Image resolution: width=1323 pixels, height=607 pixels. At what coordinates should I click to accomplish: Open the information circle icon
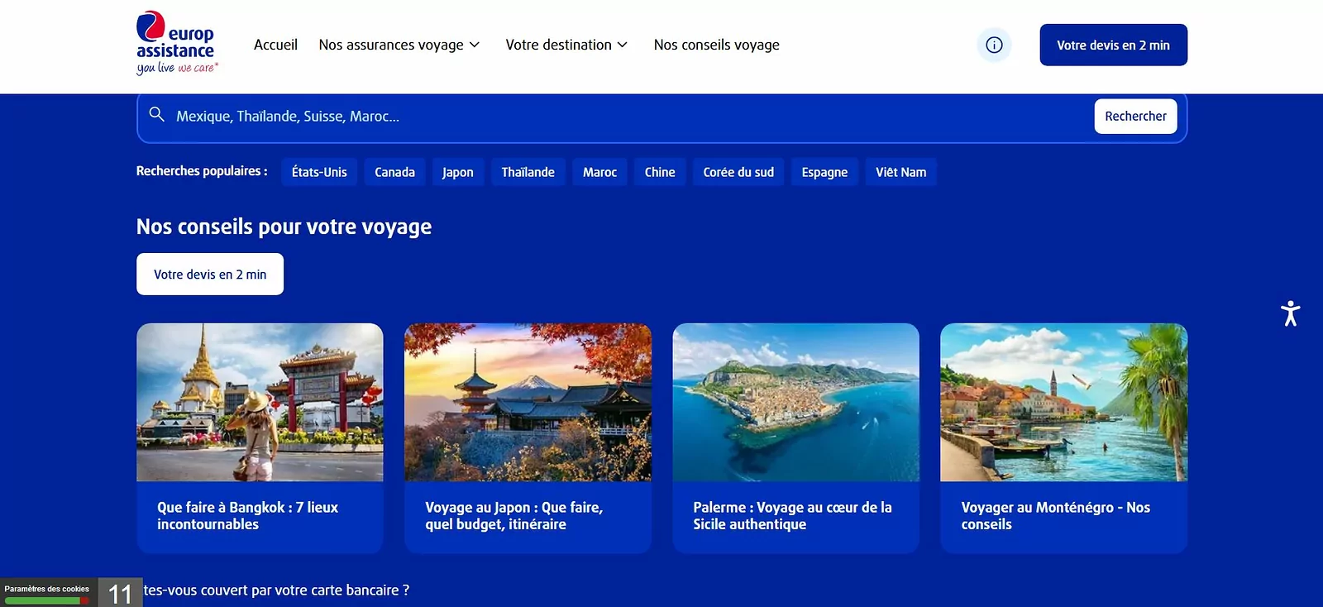pos(994,45)
